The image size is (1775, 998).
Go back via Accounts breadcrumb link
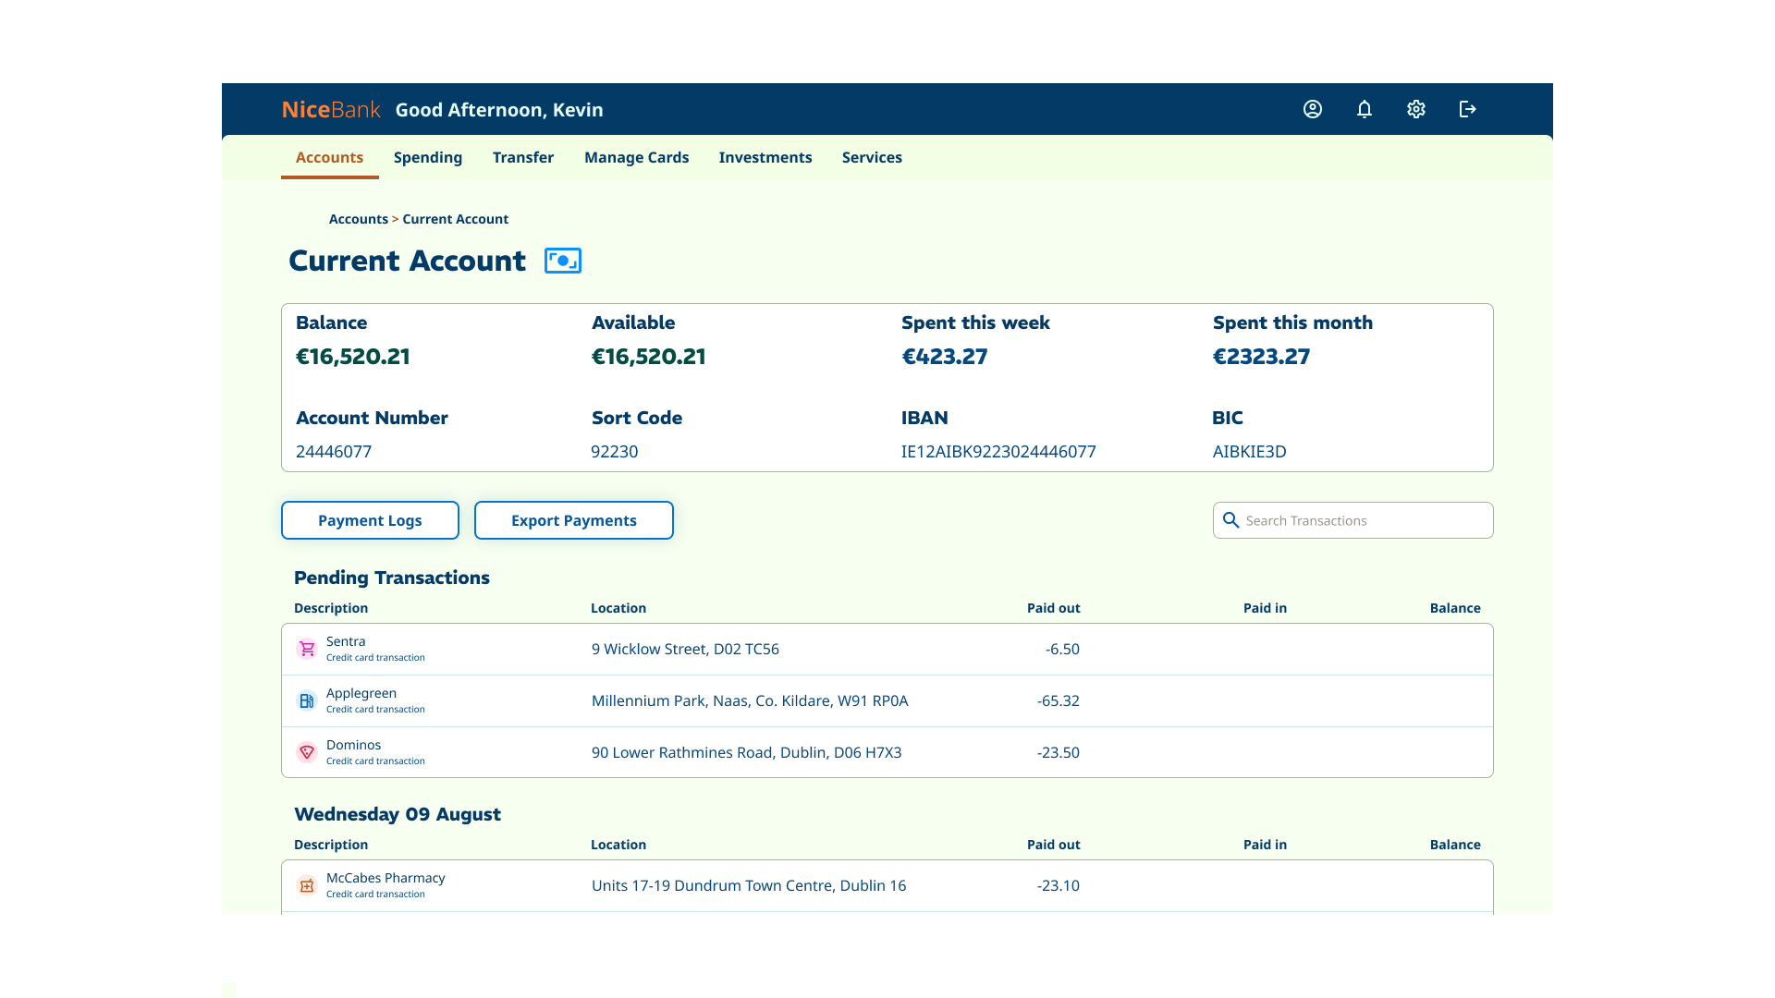point(359,219)
